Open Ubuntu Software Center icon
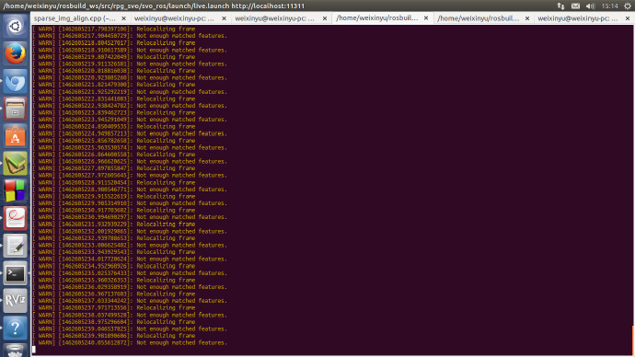This screenshot has width=635, height=357. coord(15,136)
